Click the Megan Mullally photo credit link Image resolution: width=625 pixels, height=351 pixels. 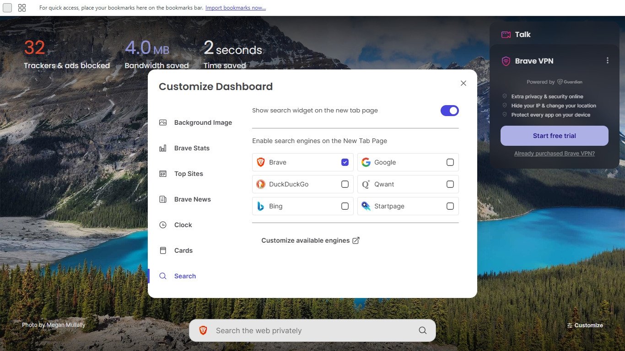(54, 325)
